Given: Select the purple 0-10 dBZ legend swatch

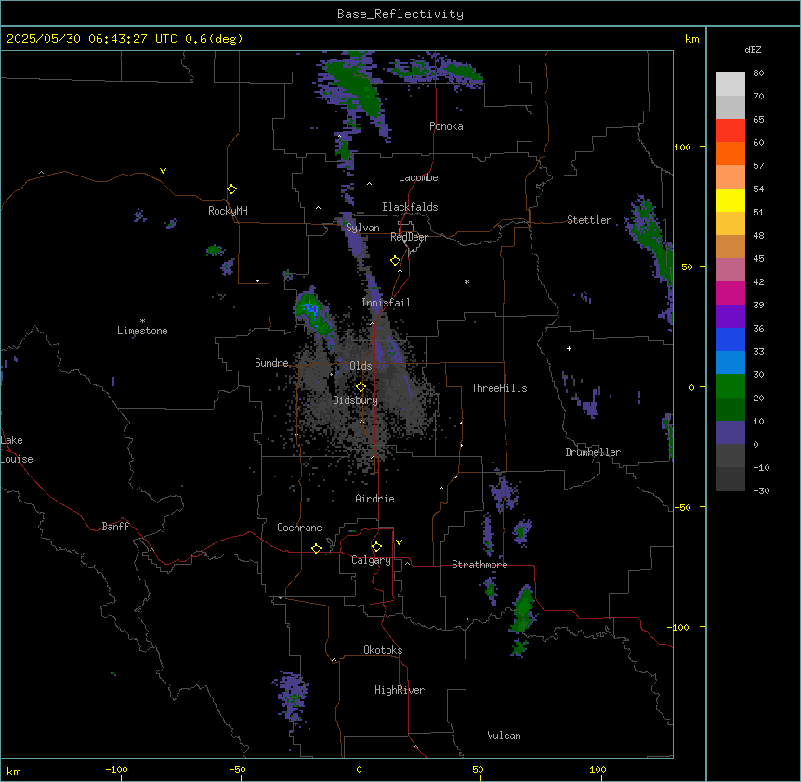Looking at the screenshot, I should pos(730,433).
